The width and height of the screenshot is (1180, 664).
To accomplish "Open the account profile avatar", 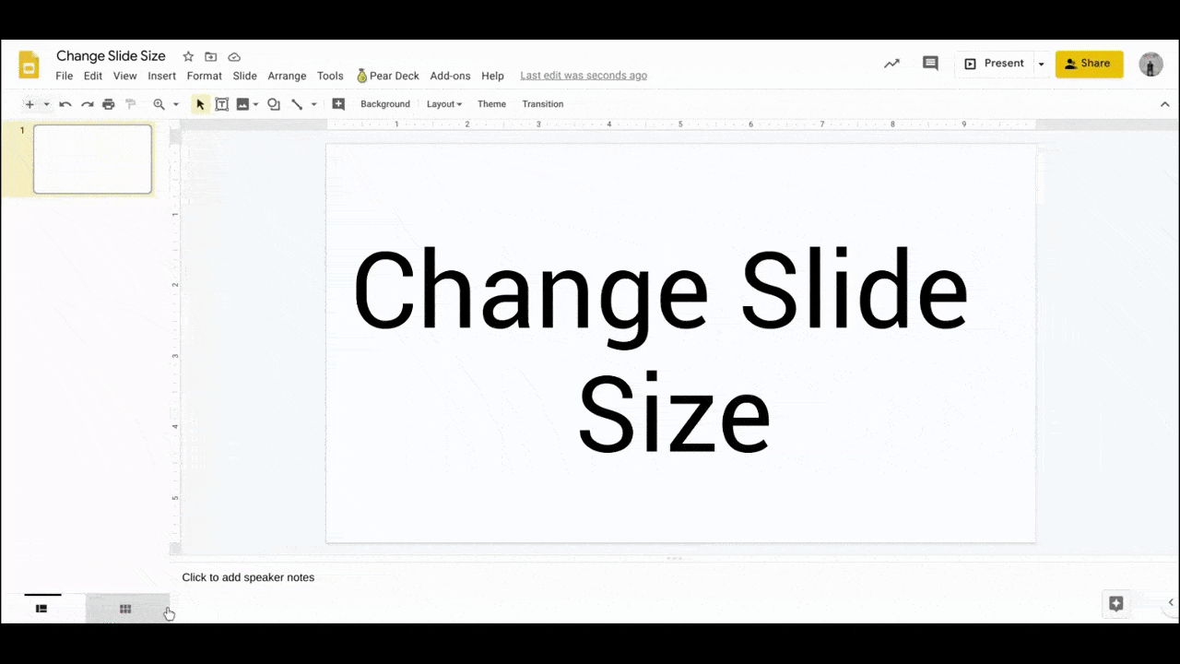I will coord(1150,64).
